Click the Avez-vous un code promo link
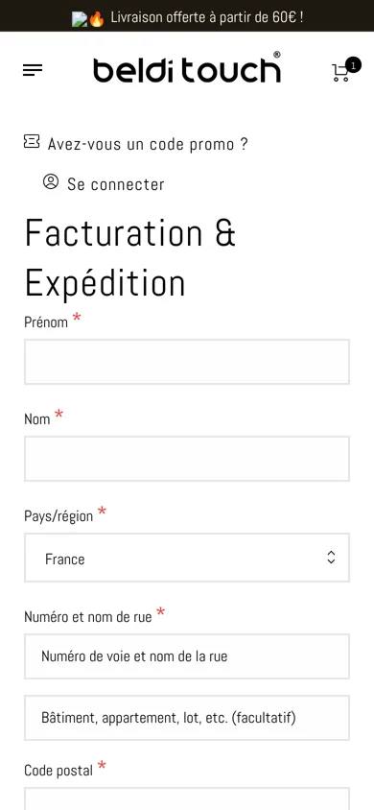Image resolution: width=374 pixels, height=810 pixels. pyautogui.click(x=148, y=144)
